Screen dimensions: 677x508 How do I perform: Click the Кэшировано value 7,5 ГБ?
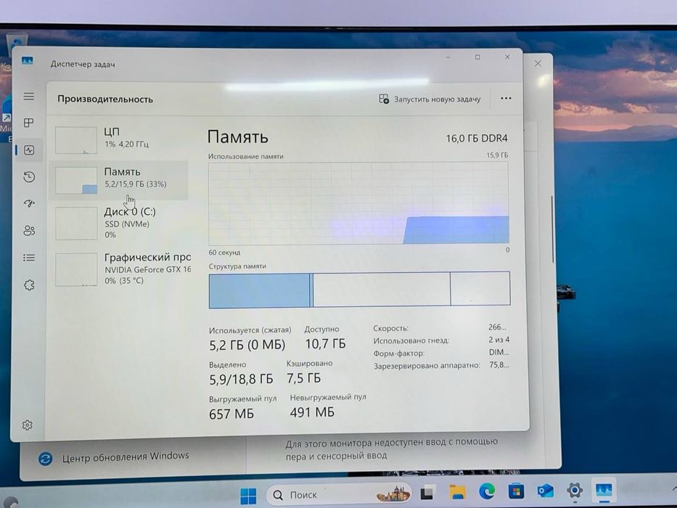(304, 378)
